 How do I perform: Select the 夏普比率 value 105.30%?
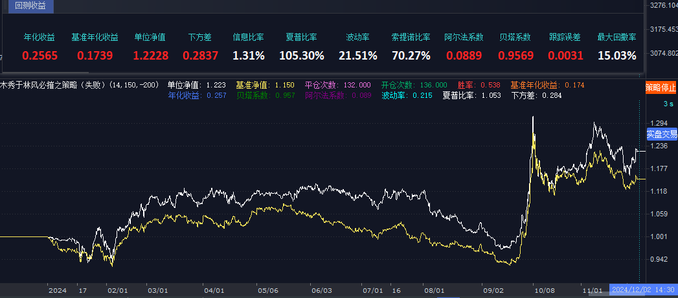[301, 55]
